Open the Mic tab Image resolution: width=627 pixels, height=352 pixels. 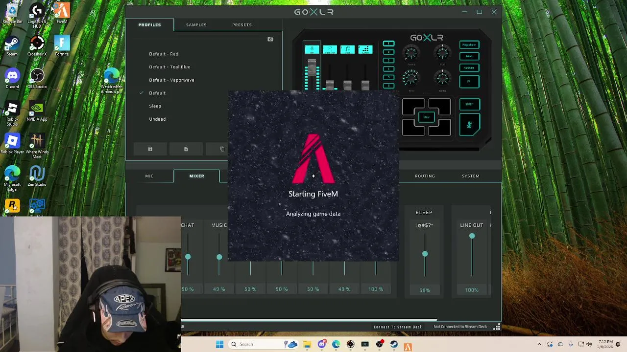149,176
